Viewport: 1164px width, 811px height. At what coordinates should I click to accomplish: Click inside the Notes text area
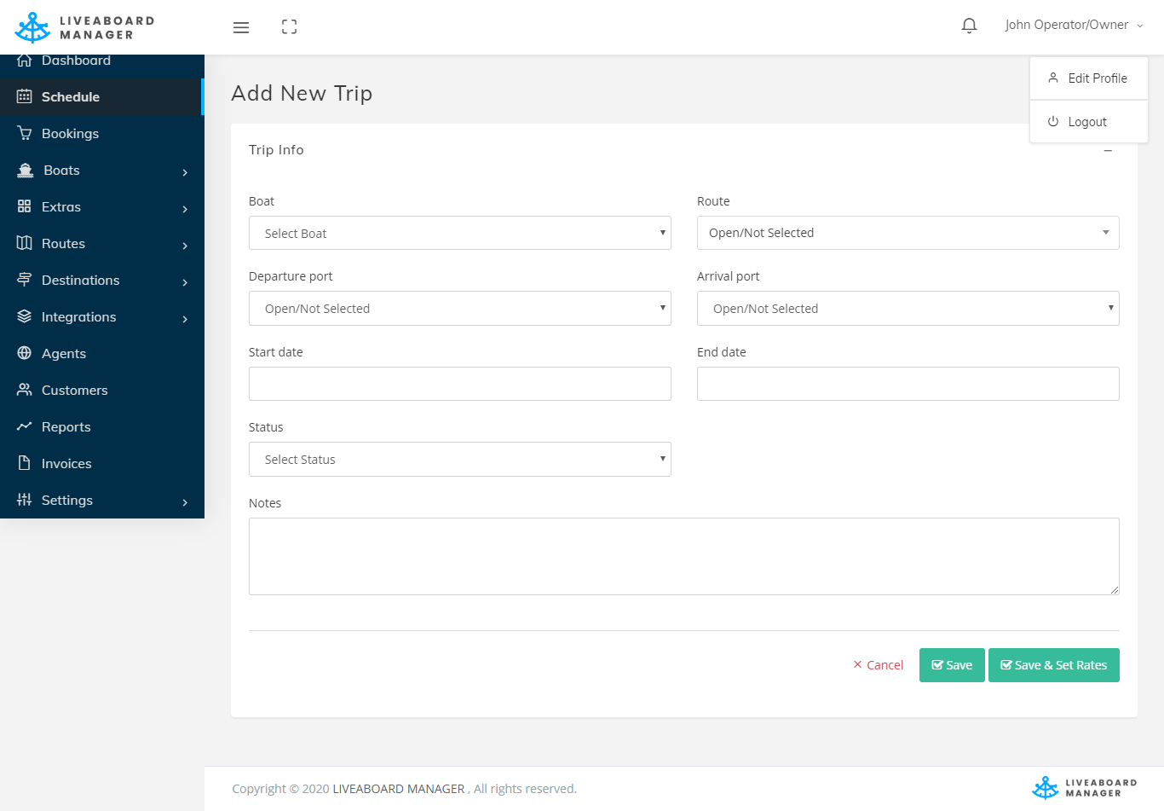683,556
